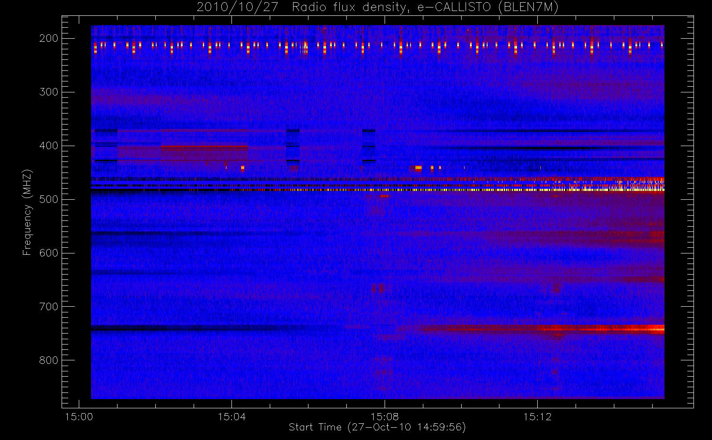Click the 15:00 time tick label
The height and width of the screenshot is (440, 712).
pos(79,417)
